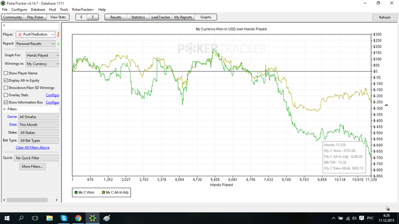Open the Stake filter dropdown
The width and height of the screenshot is (399, 224).
pyautogui.click(x=39, y=132)
